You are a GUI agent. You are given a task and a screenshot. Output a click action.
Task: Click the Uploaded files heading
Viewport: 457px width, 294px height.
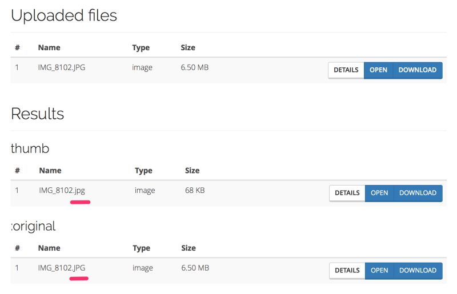(x=64, y=15)
